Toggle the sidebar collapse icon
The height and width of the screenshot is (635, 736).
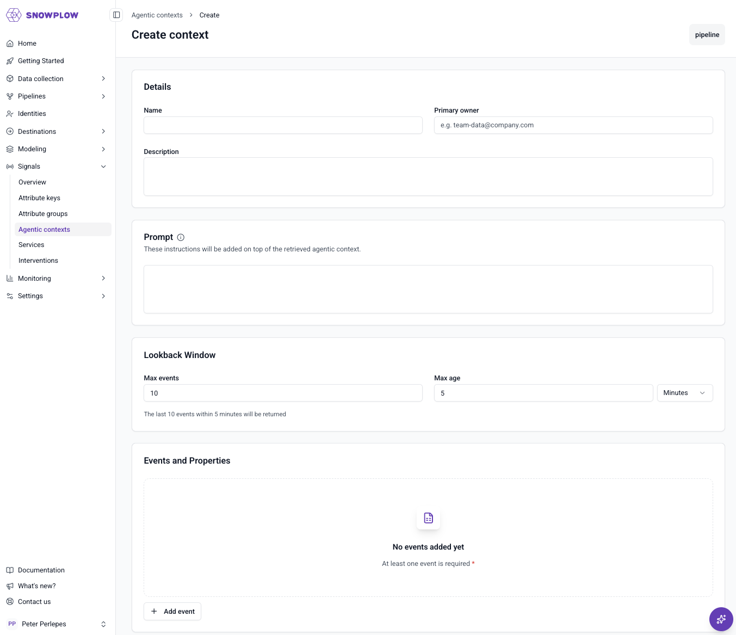click(x=116, y=15)
